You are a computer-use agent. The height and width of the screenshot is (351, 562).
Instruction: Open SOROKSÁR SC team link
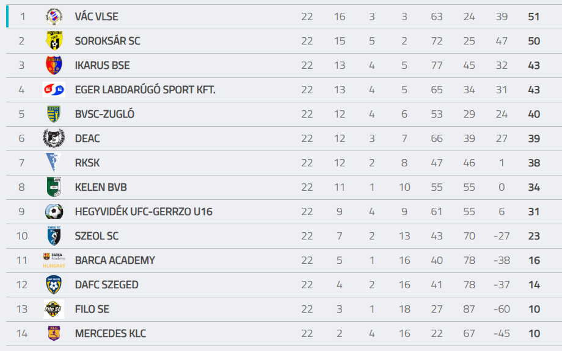pos(108,41)
